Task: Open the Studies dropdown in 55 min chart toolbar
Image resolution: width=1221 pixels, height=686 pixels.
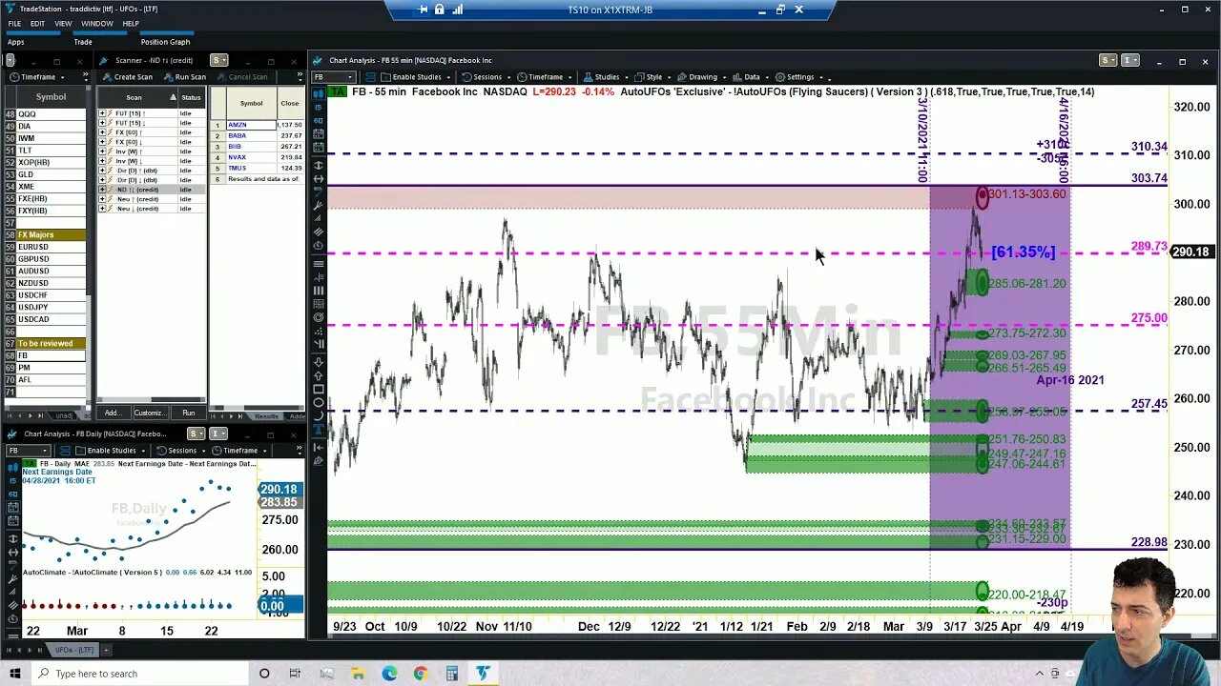Action: (606, 77)
